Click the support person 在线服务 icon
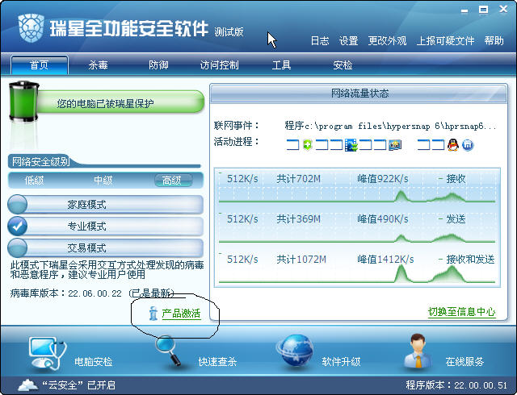Image resolution: width=517 pixels, height=395 pixels. 418,351
